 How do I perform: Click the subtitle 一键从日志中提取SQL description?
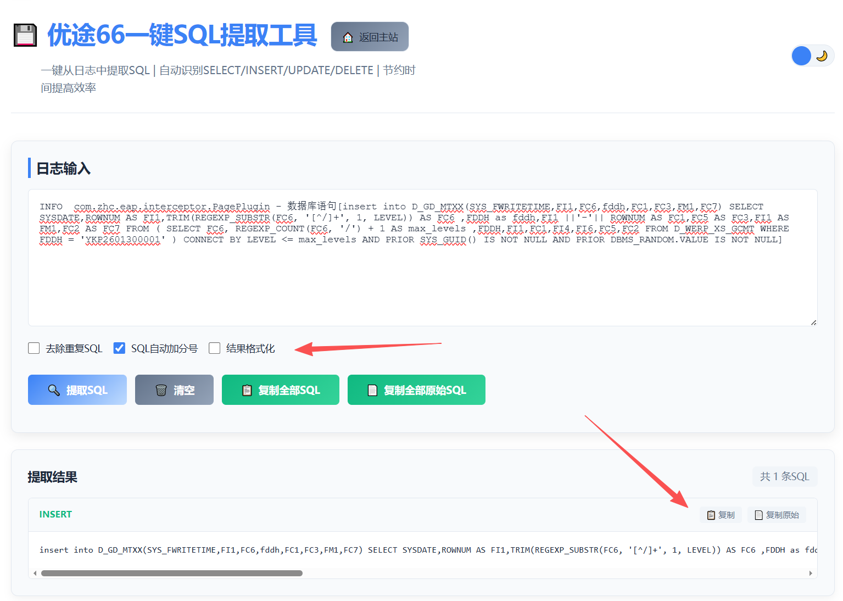pos(228,79)
